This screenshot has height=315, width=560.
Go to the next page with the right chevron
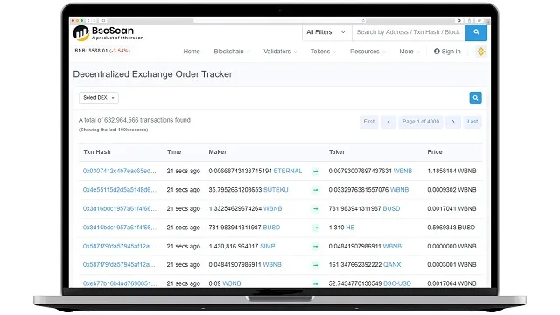pos(453,122)
